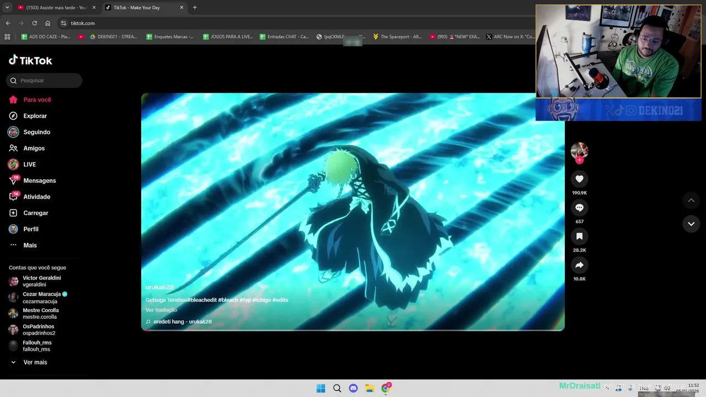Open the comments via speech bubble icon
706x397 pixels.
[579, 207]
